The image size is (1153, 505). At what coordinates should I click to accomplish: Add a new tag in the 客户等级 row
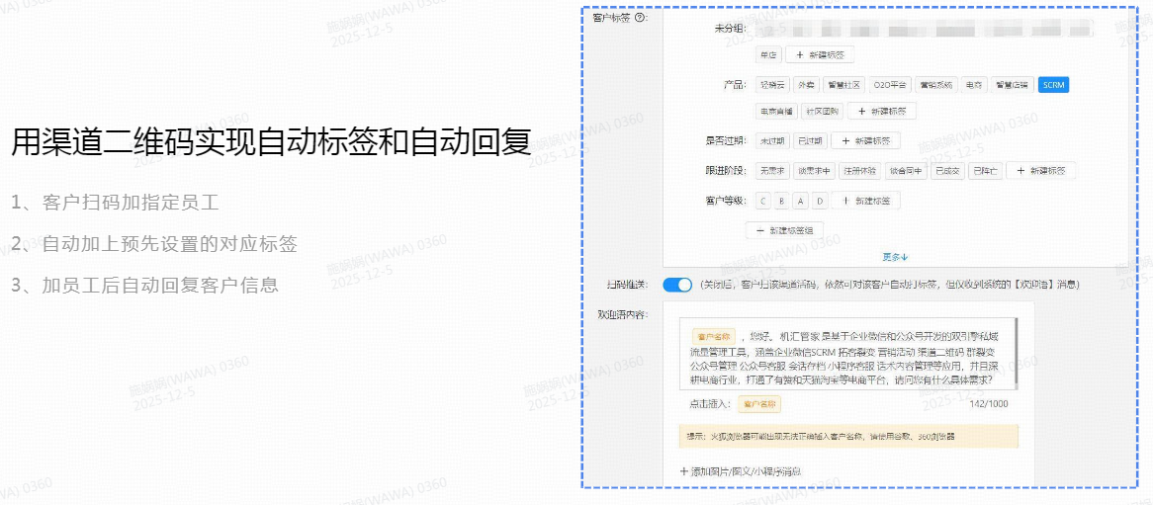point(865,201)
